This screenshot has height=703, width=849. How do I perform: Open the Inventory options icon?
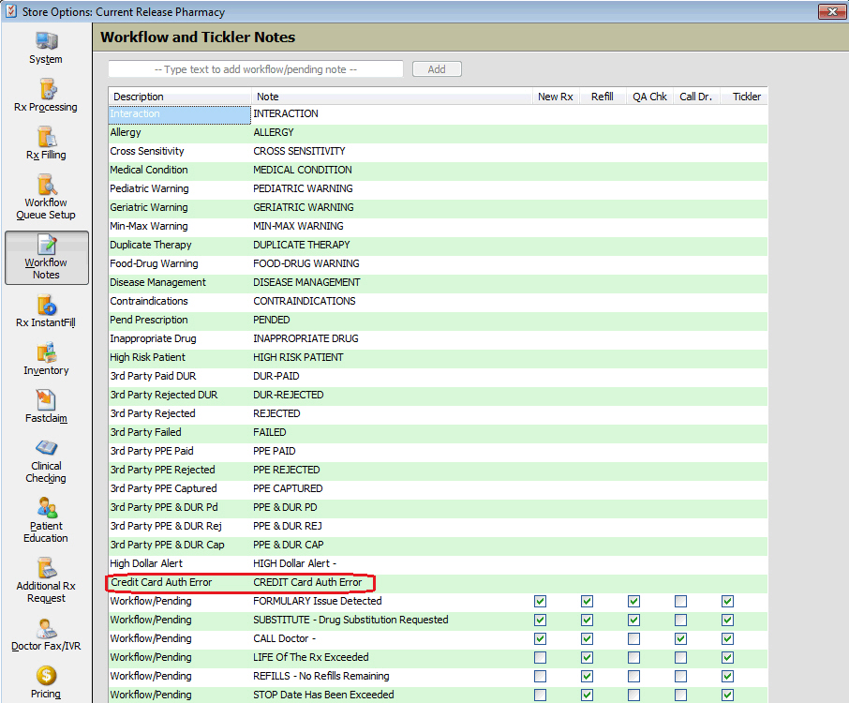coord(46,353)
